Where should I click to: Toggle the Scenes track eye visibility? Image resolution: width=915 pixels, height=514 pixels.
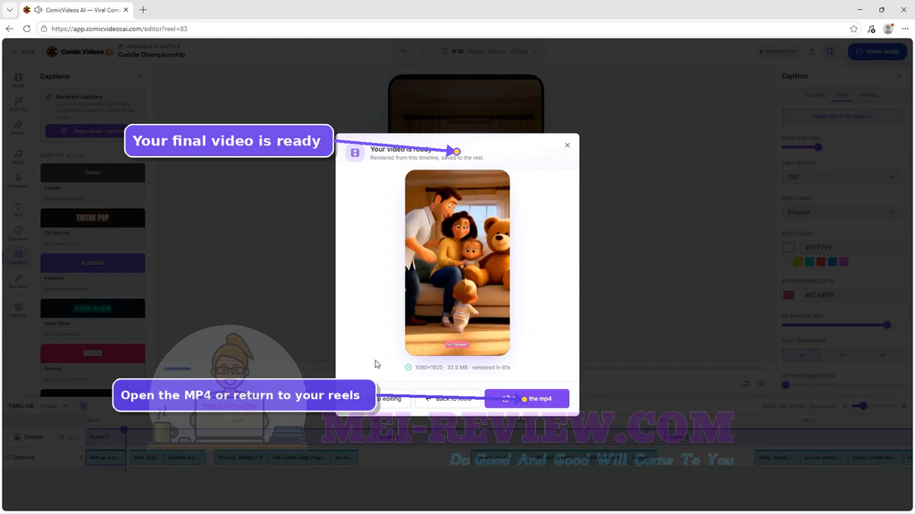coord(62,436)
